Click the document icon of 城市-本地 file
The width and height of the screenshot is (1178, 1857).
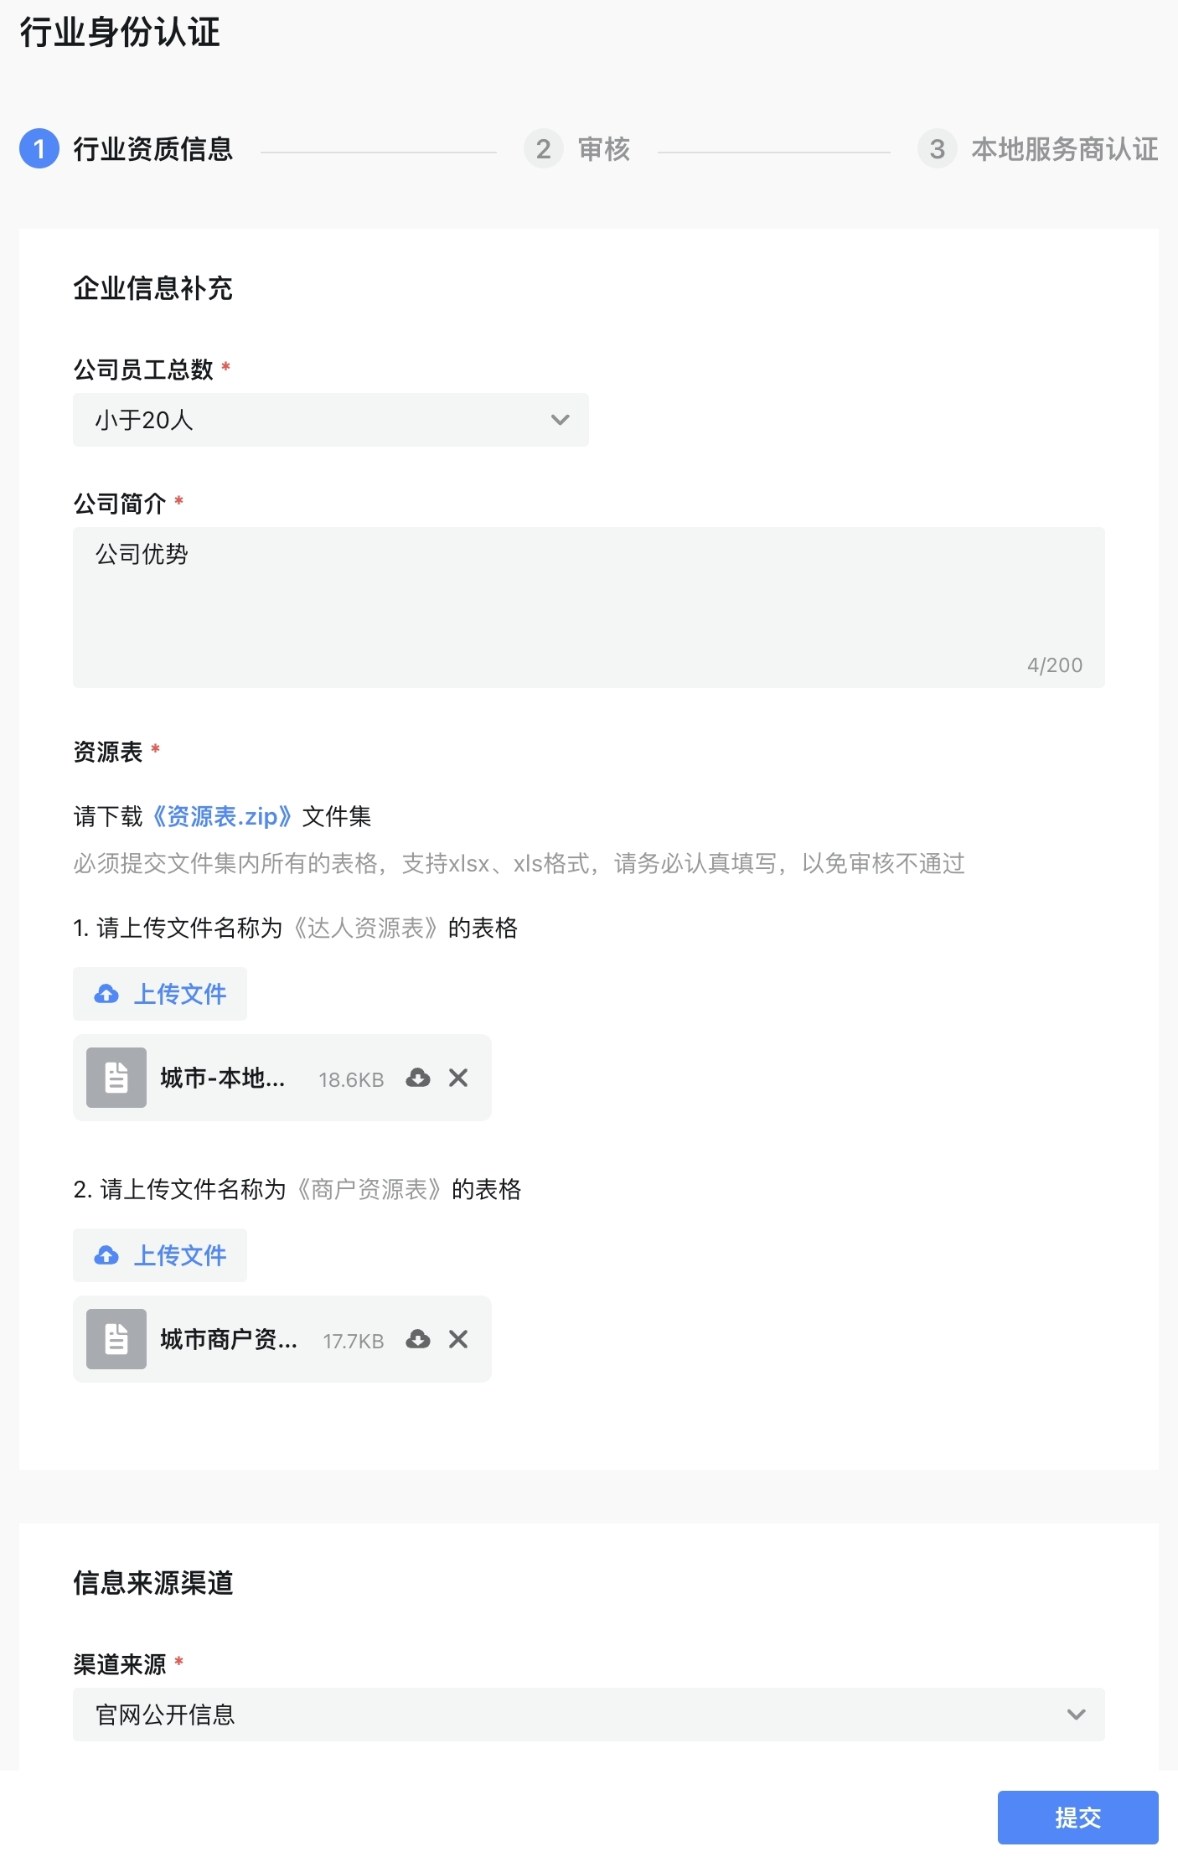click(x=116, y=1078)
